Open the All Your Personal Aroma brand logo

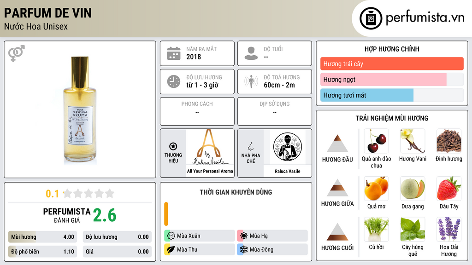pos(210,147)
